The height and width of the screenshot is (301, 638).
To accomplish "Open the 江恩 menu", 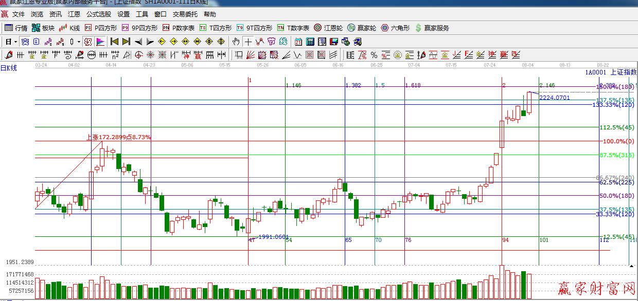I will (x=74, y=14).
